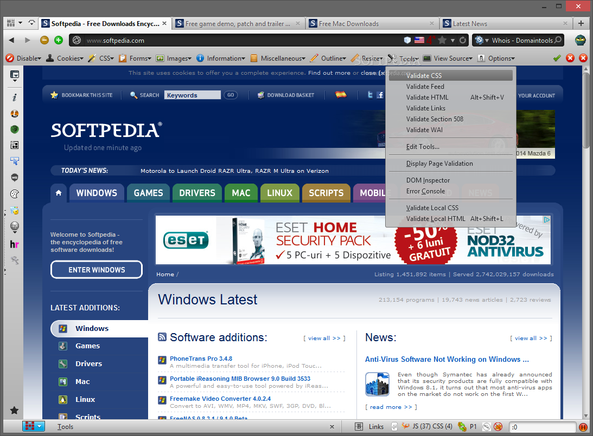
Task: Click the Spanish flag language icon
Action: click(x=341, y=95)
